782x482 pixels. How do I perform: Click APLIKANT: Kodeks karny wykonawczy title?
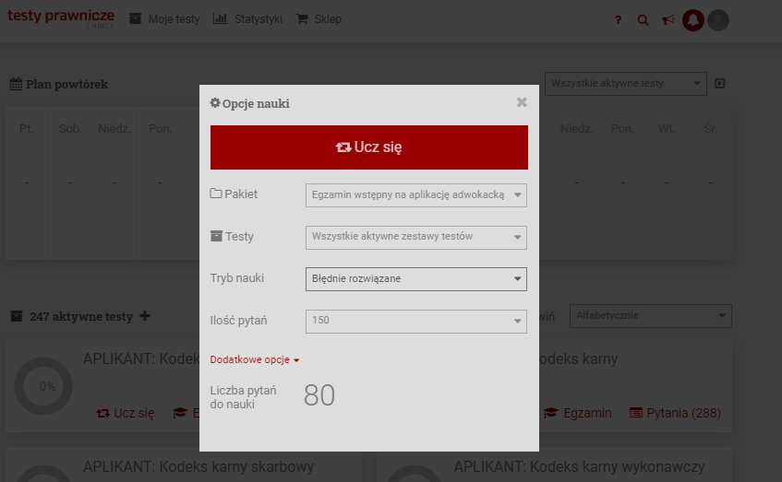click(579, 467)
